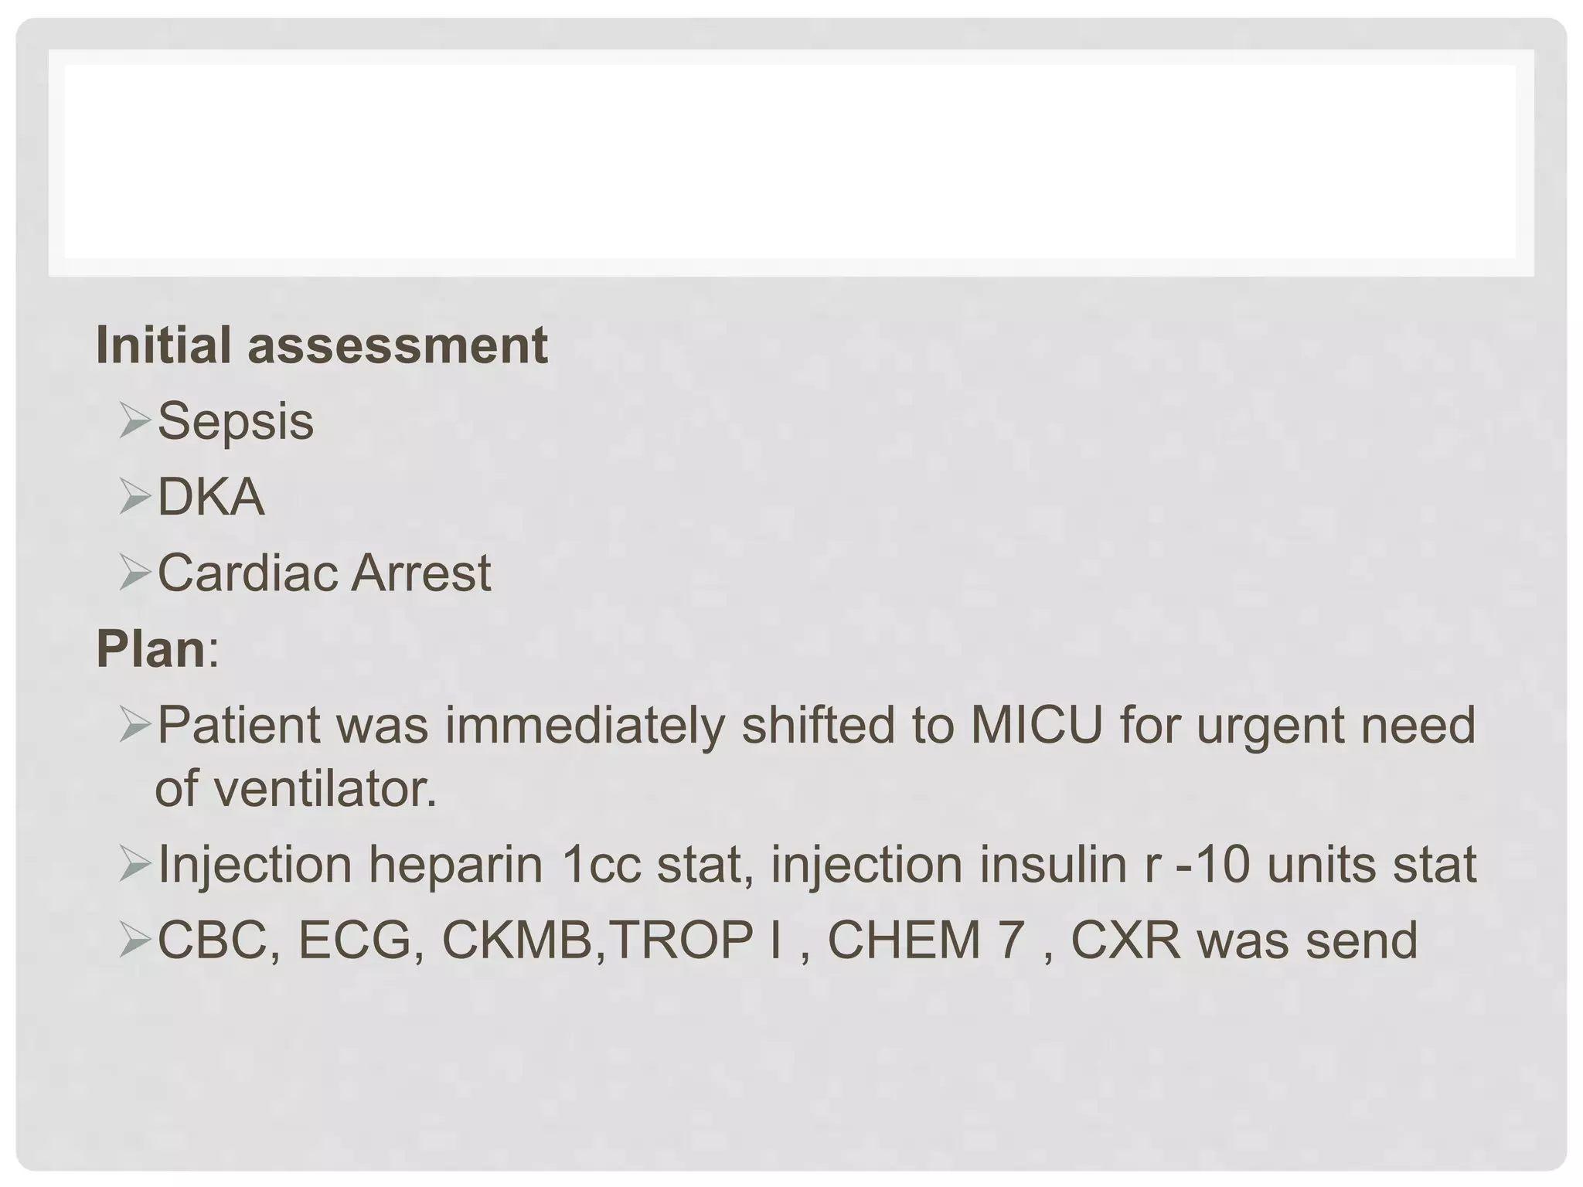This screenshot has width=1583, height=1187.
Task: Click the arrow bullet beside DKA
Action: [135, 497]
